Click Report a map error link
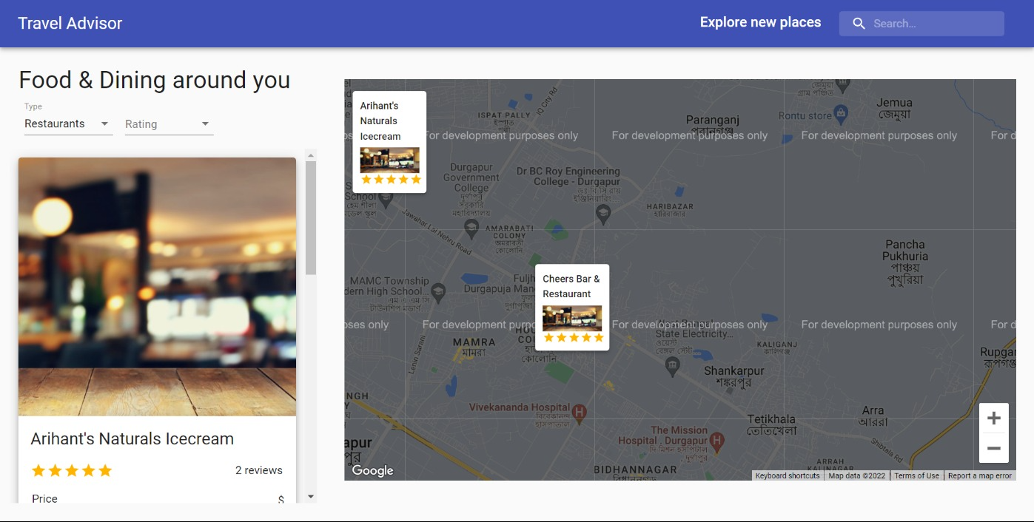 [x=980, y=476]
